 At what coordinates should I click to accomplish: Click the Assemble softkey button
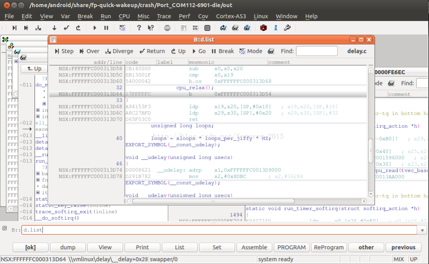coord(254,247)
